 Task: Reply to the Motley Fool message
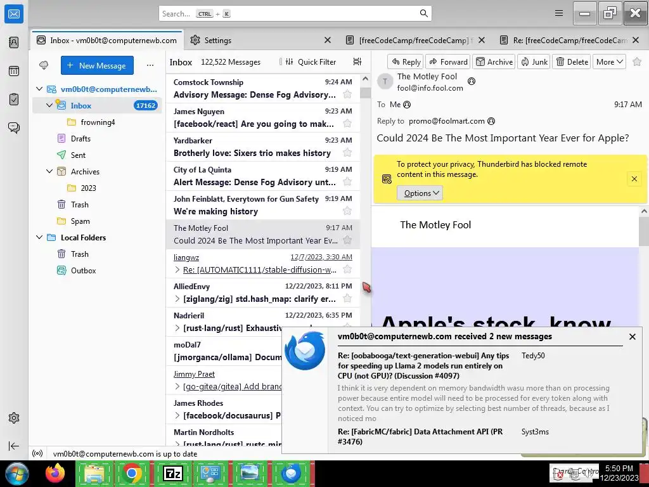coord(406,62)
